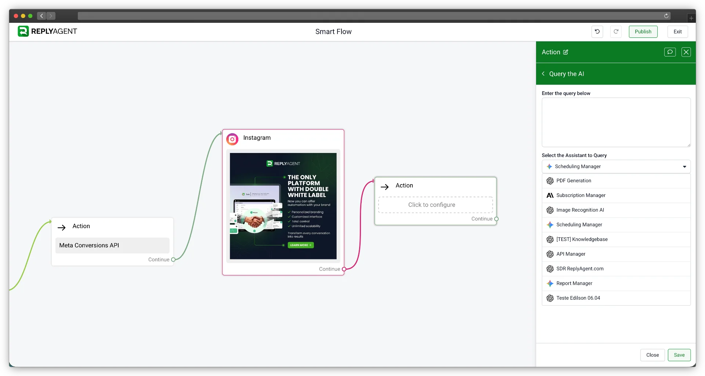Click Save in the Action panel
The image size is (705, 376).
[x=679, y=355]
